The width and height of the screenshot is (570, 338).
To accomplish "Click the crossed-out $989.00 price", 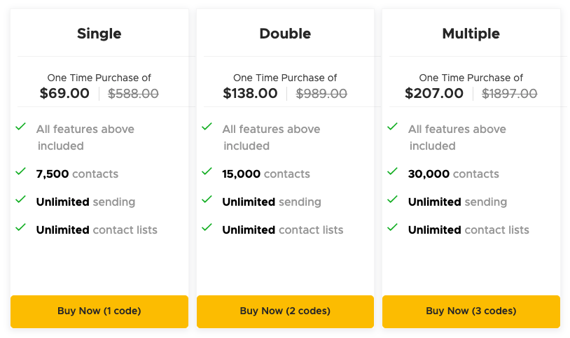I will (x=321, y=94).
